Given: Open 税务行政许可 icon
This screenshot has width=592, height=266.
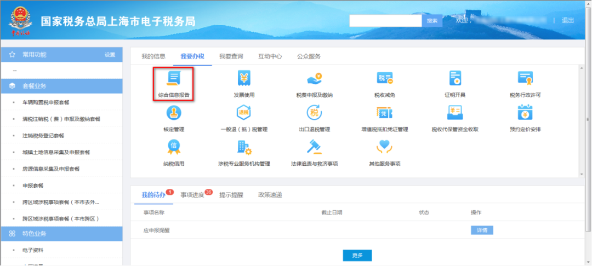Looking at the screenshot, I should coord(525,78).
